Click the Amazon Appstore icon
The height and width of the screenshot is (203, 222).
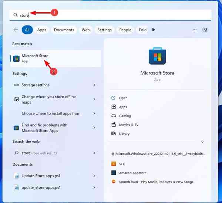pyautogui.click(x=114, y=173)
